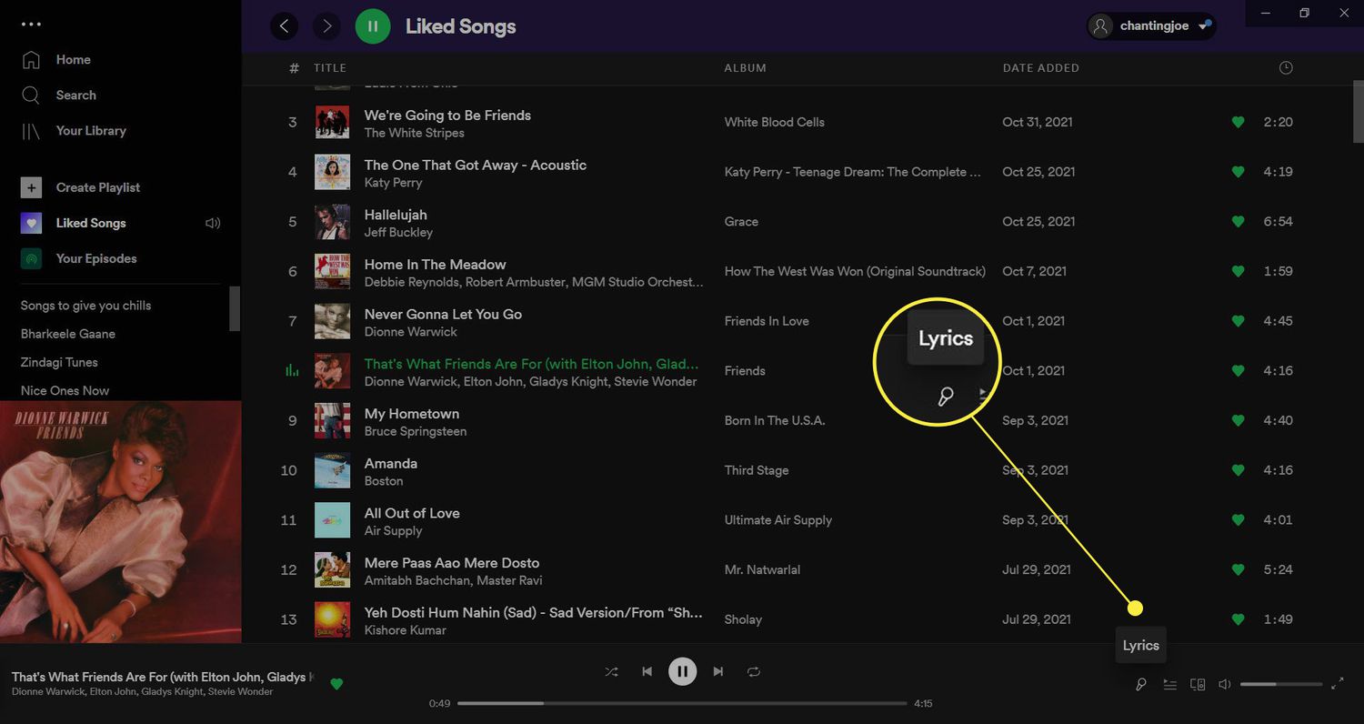Unlike Never Gonna Let You Go

1238,321
